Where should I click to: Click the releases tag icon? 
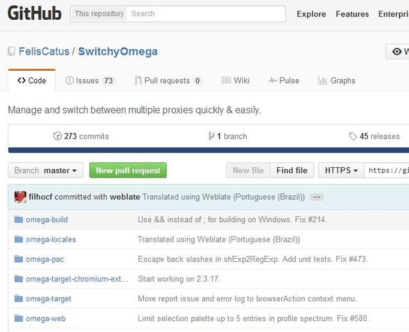coord(353,136)
